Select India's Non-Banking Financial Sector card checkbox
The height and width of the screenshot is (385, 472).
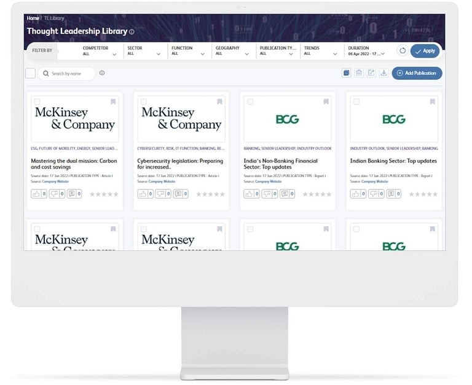pos(250,101)
